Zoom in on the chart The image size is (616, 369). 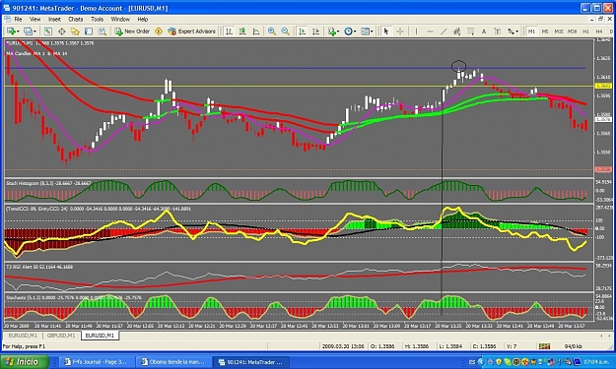point(271,31)
